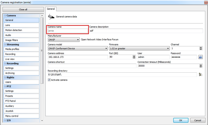Open the PTZ Presets page
This screenshot has width=208, height=125.
(22, 96)
